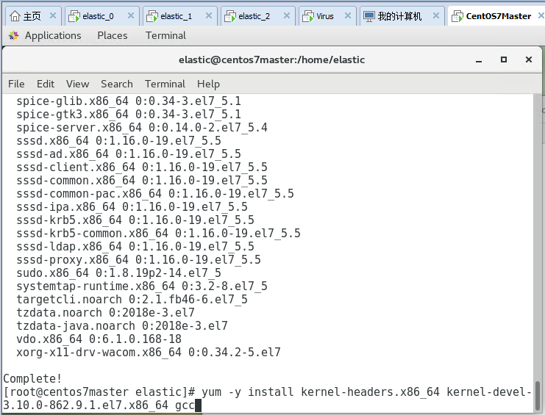
Task: Click the VM icon on CentOS7Master tab
Action: pyautogui.click(x=457, y=16)
